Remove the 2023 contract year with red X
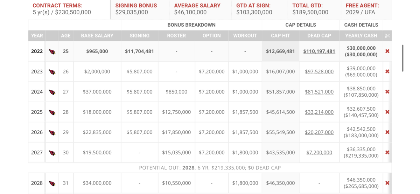This screenshot has width=420, height=194. pyautogui.click(x=387, y=71)
